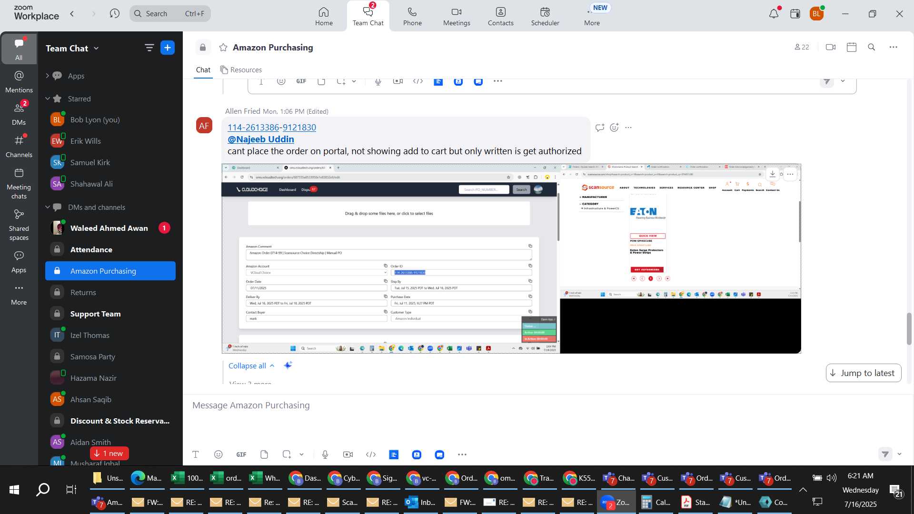Click the chat vertical scrollbar thumb
Image resolution: width=914 pixels, height=514 pixels.
pos(909,328)
